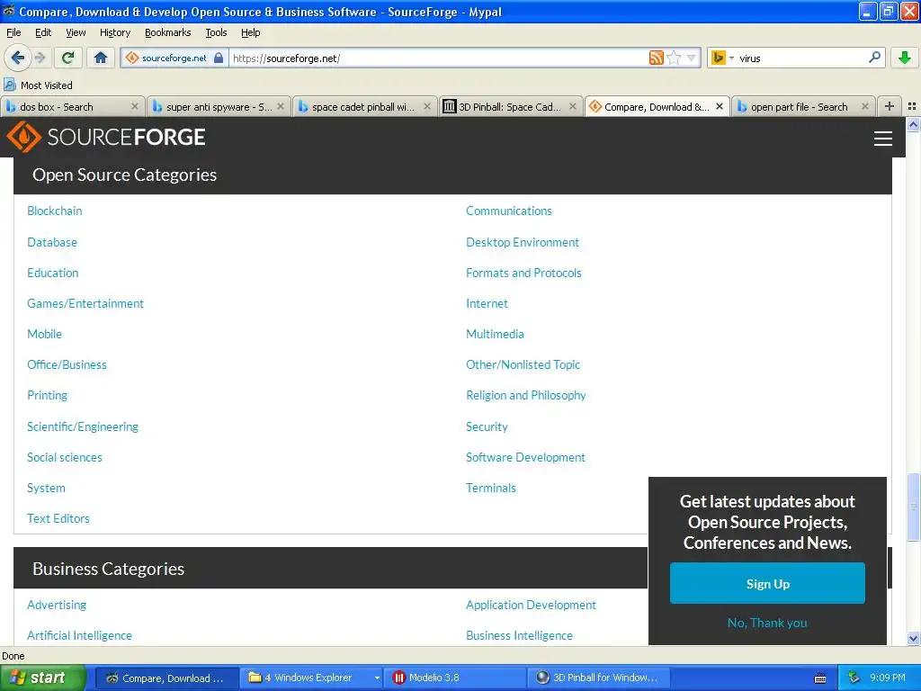Open the Windows start button
Screen dimensions: 921x691
[42, 678]
